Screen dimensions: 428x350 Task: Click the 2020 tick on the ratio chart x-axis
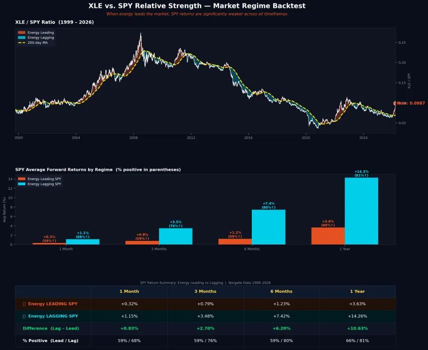click(x=306, y=138)
